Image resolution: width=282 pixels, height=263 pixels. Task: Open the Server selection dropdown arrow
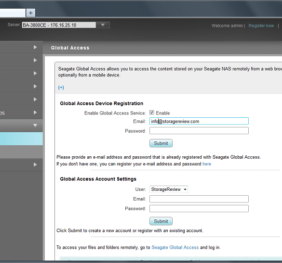(x=103, y=25)
